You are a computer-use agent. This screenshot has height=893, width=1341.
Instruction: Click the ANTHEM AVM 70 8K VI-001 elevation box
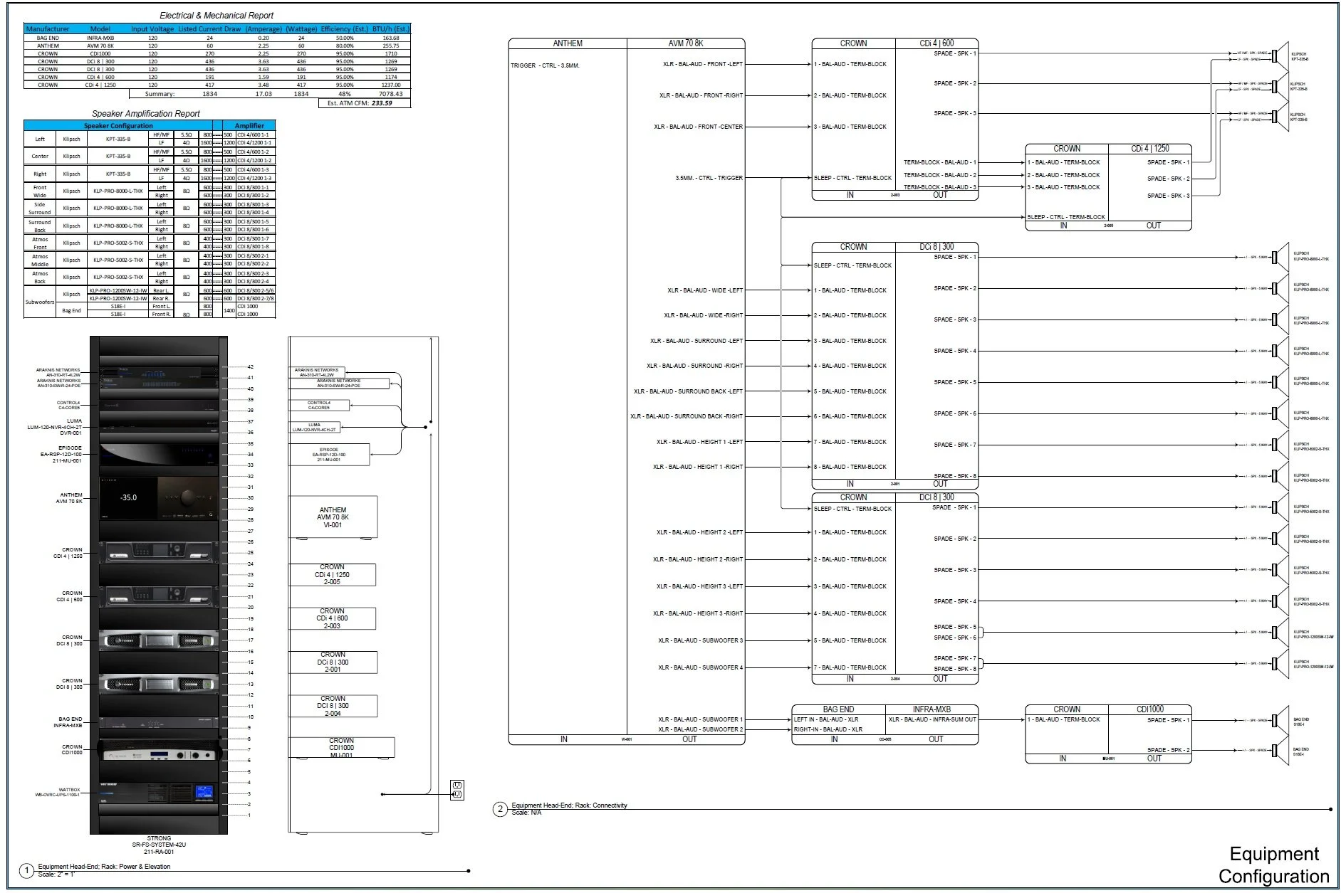point(333,517)
